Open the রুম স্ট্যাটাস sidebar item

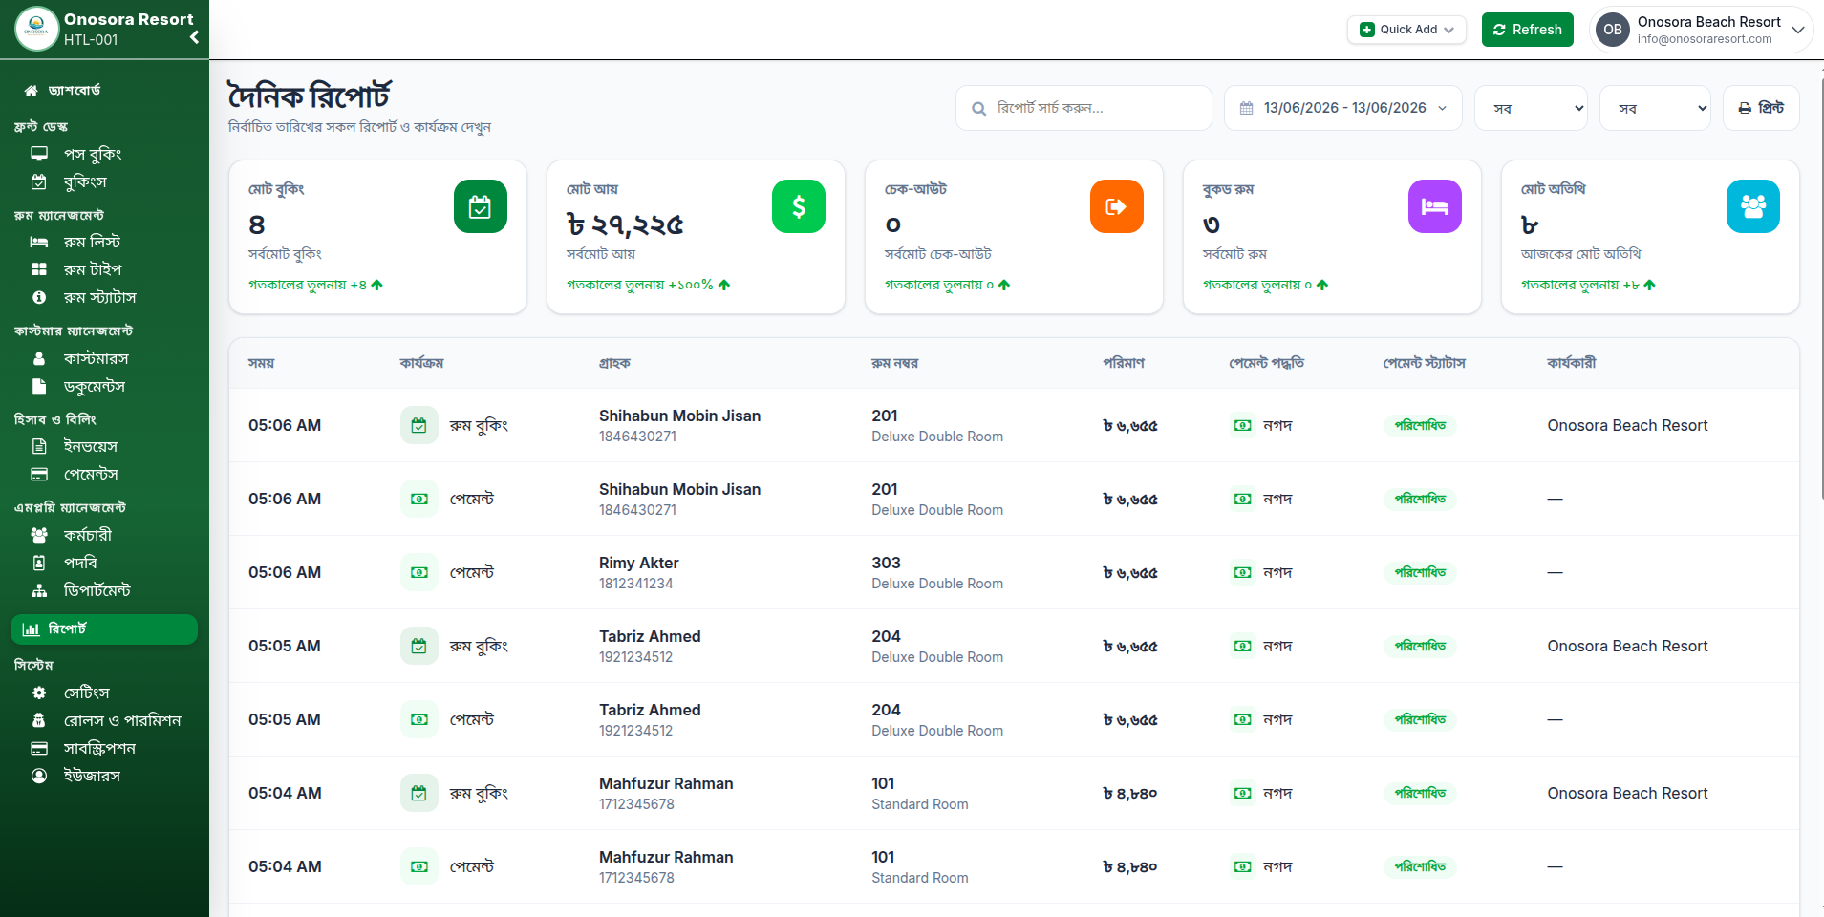tap(99, 297)
